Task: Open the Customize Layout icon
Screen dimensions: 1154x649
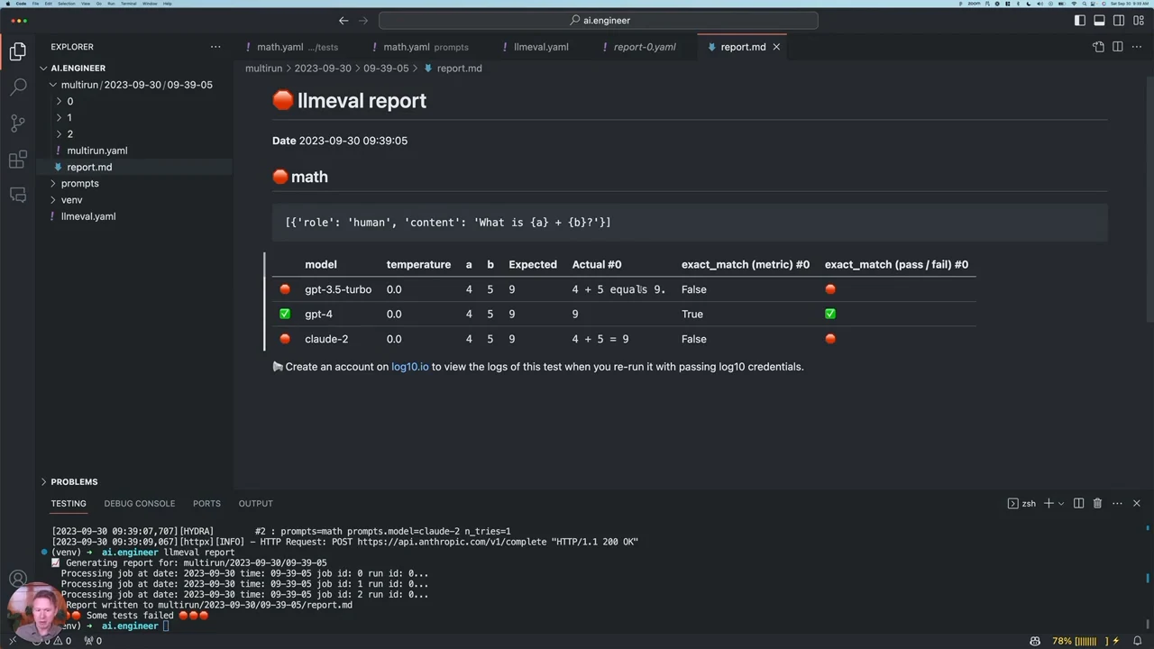Action: pyautogui.click(x=1138, y=20)
